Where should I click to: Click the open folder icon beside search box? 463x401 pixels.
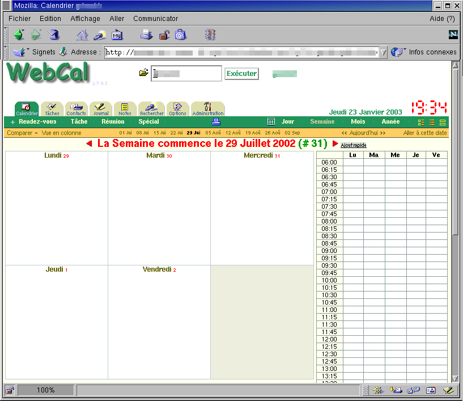pos(144,73)
